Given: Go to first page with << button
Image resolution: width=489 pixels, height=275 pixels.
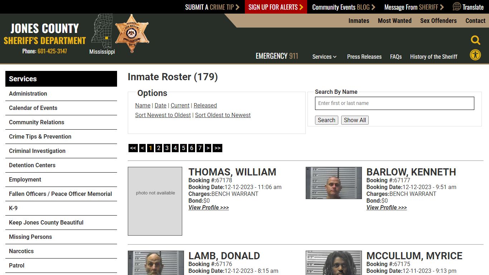Looking at the screenshot, I should (x=133, y=148).
